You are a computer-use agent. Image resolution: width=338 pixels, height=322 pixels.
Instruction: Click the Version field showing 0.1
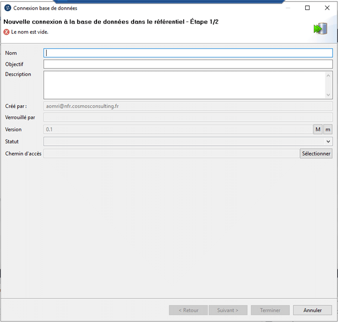[x=178, y=130]
